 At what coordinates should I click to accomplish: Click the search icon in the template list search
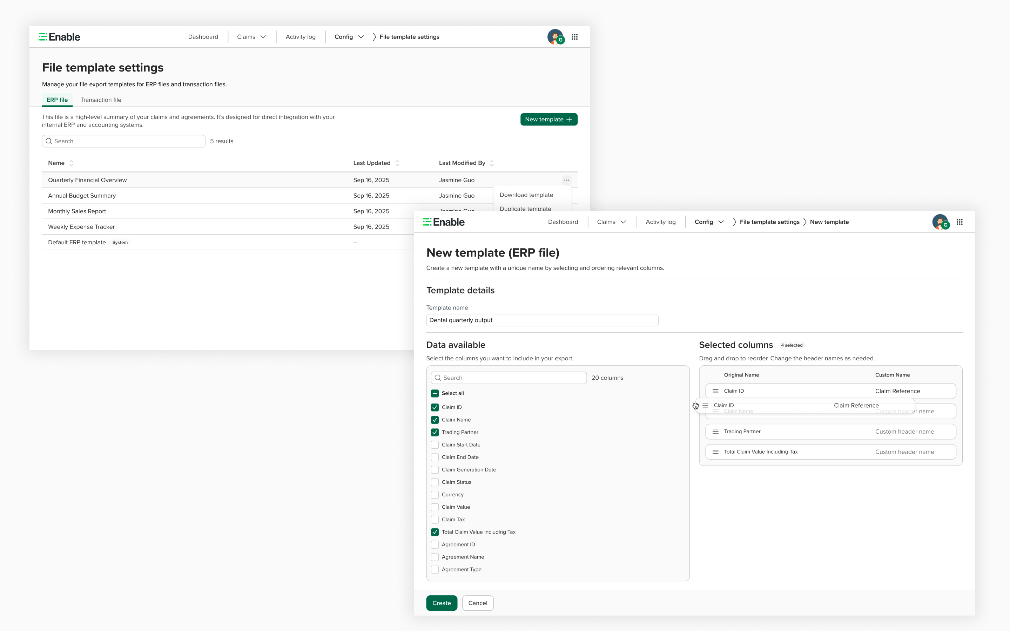coord(49,141)
